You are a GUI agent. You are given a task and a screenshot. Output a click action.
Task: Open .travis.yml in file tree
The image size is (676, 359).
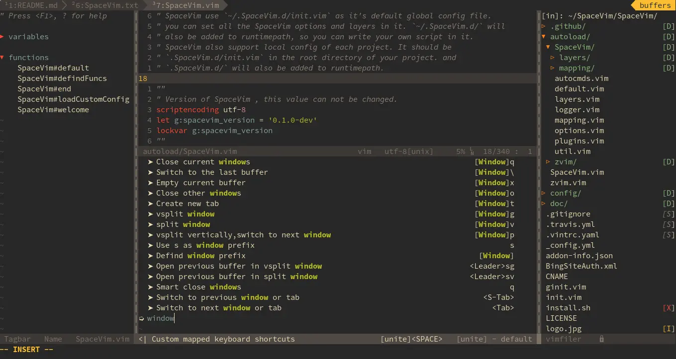pyautogui.click(x=571, y=224)
